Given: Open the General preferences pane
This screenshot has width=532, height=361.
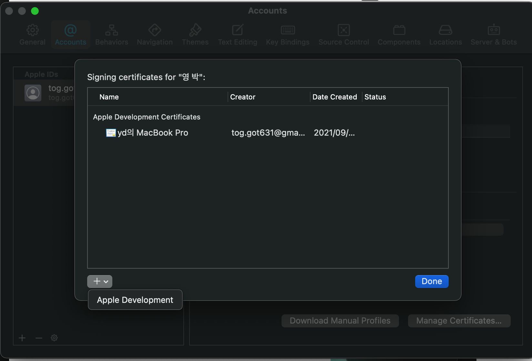Looking at the screenshot, I should [x=32, y=35].
